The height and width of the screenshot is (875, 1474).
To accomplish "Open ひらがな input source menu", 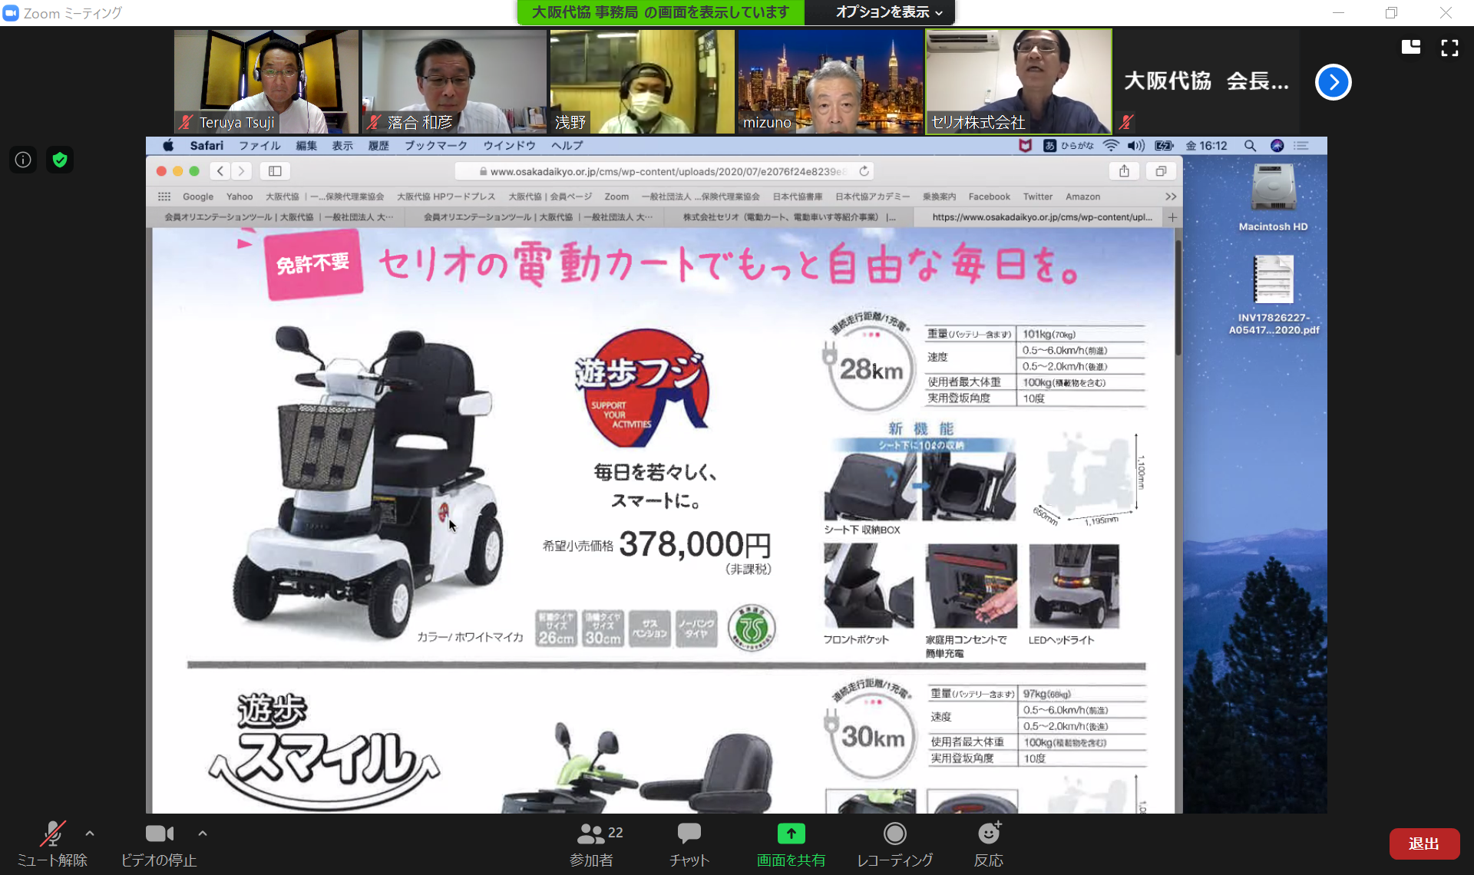I will click(x=1069, y=146).
